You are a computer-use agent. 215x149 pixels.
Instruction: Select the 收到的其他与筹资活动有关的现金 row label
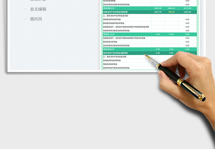116,68
